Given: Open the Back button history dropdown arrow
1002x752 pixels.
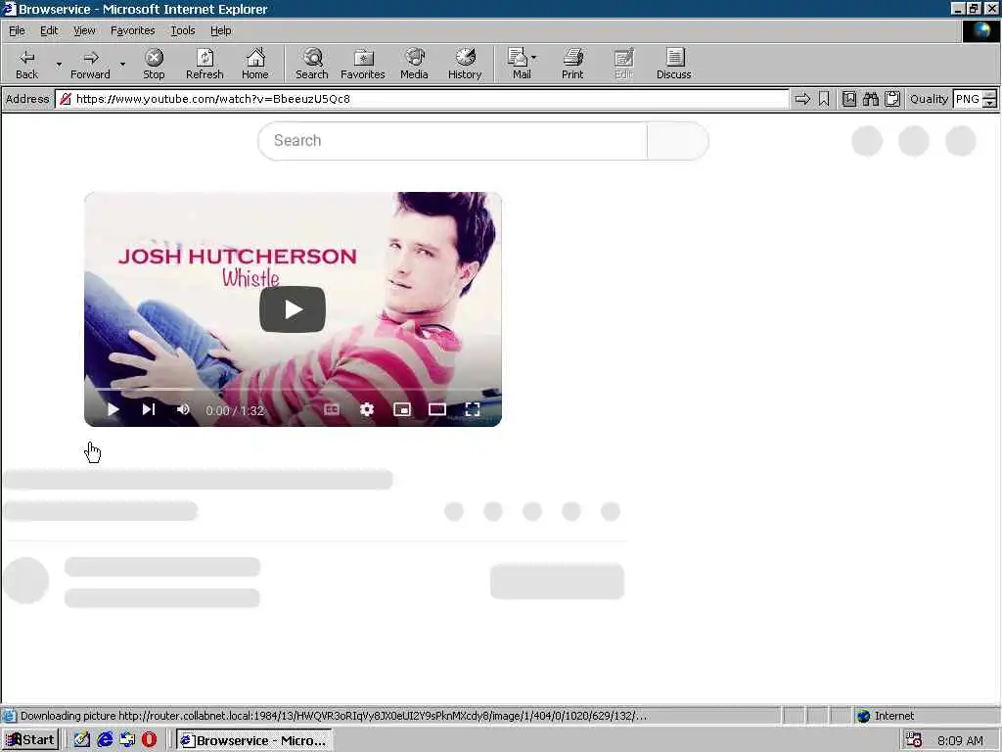Looking at the screenshot, I should click(x=59, y=64).
